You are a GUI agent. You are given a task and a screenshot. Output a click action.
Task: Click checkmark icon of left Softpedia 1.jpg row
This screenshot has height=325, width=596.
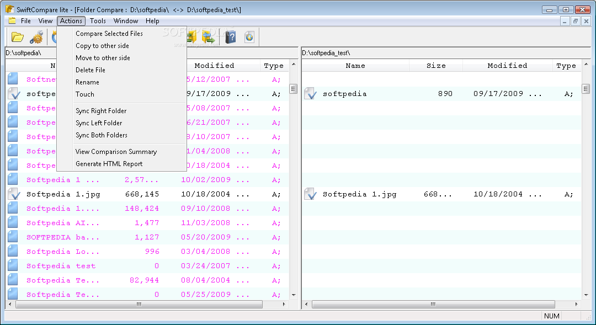(x=14, y=194)
